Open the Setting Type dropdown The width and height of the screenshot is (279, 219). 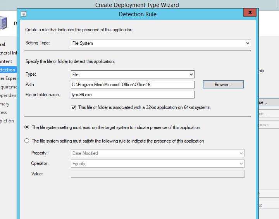[x=161, y=43]
